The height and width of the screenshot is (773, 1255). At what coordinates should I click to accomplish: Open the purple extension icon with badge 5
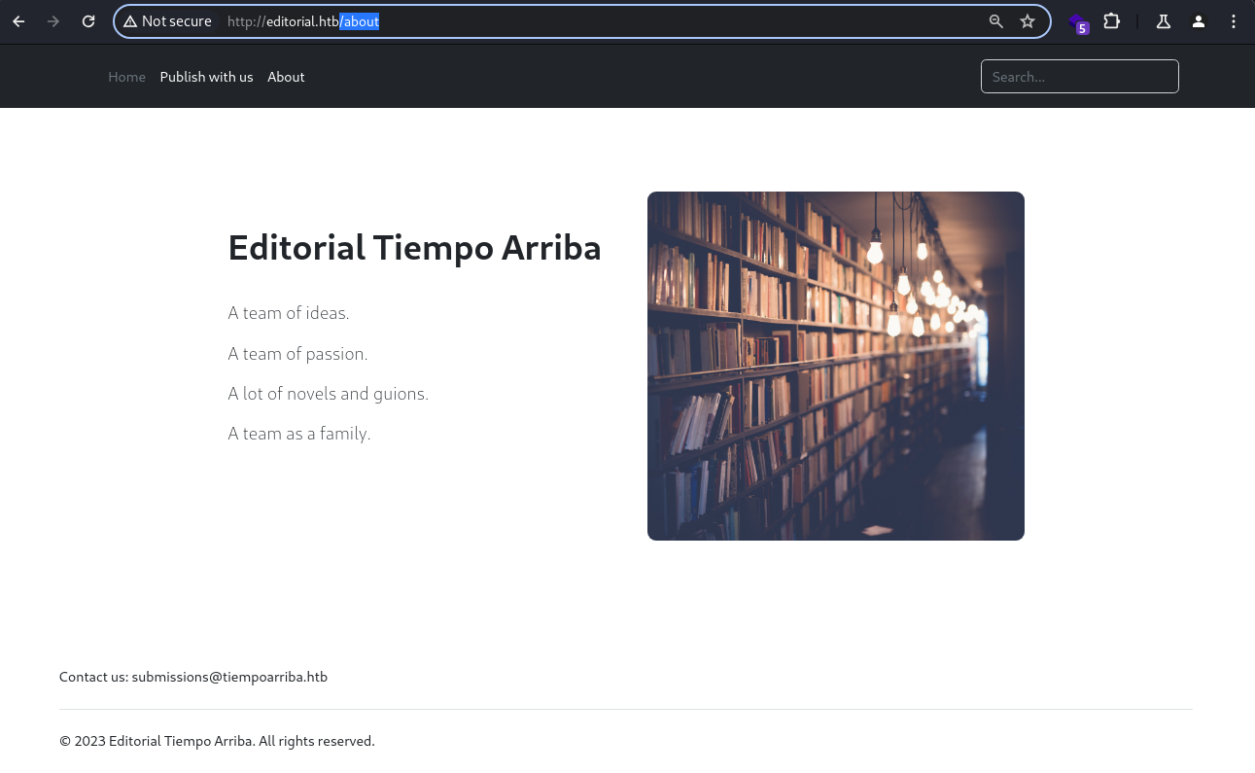tap(1078, 22)
